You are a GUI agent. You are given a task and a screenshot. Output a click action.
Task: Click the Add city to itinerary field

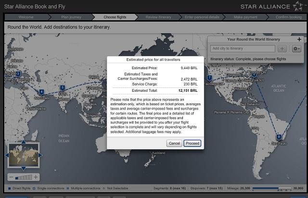(243, 49)
